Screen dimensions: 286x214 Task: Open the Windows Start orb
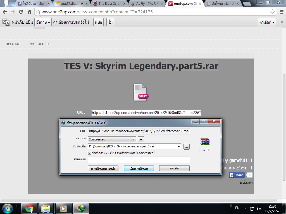pos(8,208)
